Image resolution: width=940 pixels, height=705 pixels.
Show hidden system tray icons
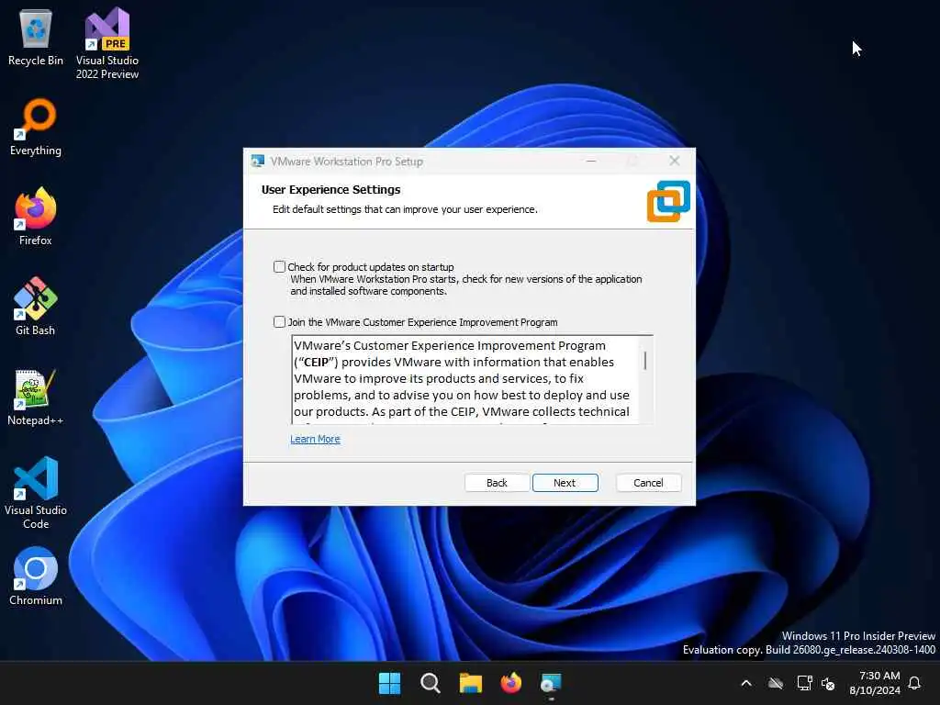(x=746, y=683)
